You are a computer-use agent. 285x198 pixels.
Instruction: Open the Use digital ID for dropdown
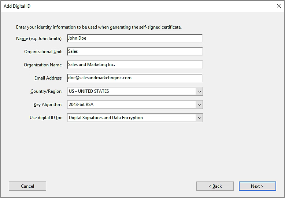pyautogui.click(x=135, y=118)
